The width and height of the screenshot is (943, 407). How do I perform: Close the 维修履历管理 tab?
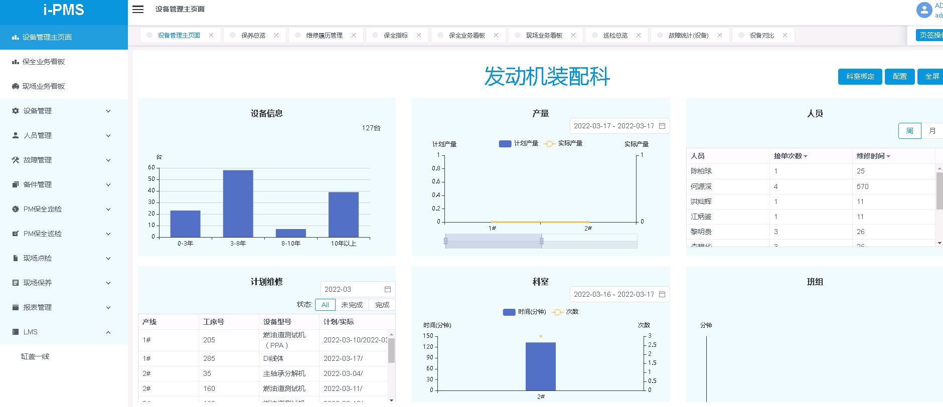point(354,35)
